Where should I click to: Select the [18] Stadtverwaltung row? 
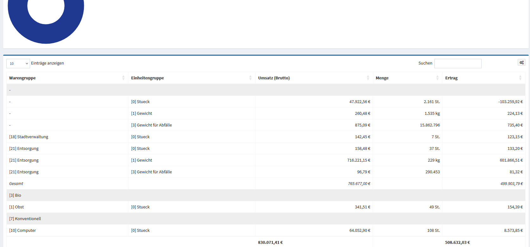(x=29, y=137)
